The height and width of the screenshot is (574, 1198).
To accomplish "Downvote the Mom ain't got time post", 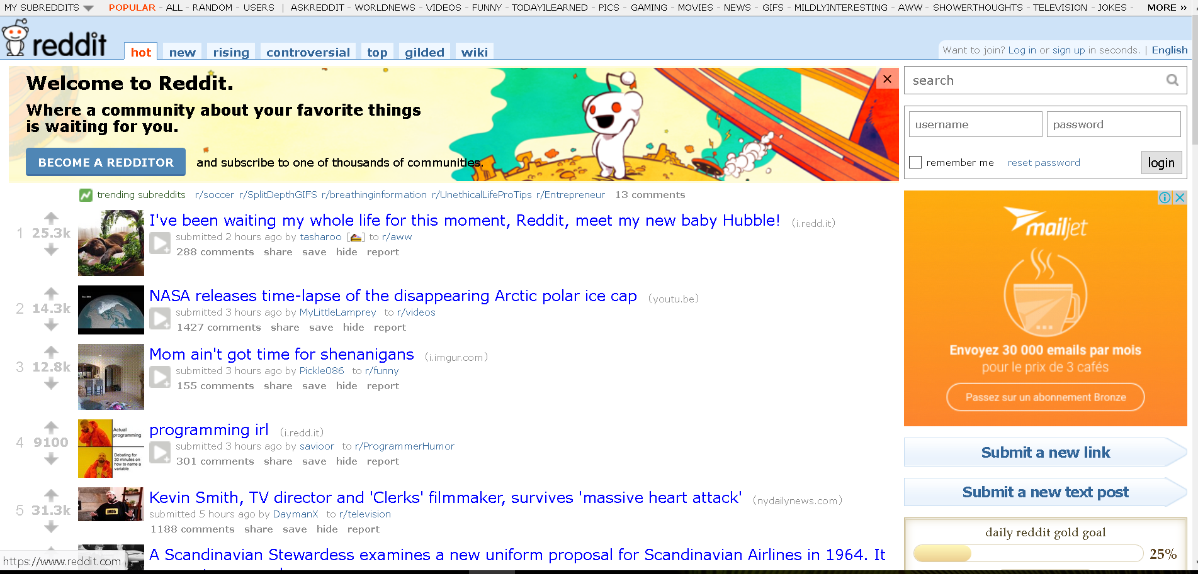I will click(x=51, y=384).
